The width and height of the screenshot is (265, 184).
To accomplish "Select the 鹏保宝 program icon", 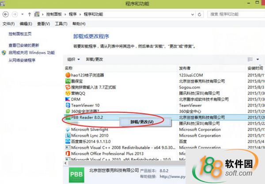I will click(68, 81).
